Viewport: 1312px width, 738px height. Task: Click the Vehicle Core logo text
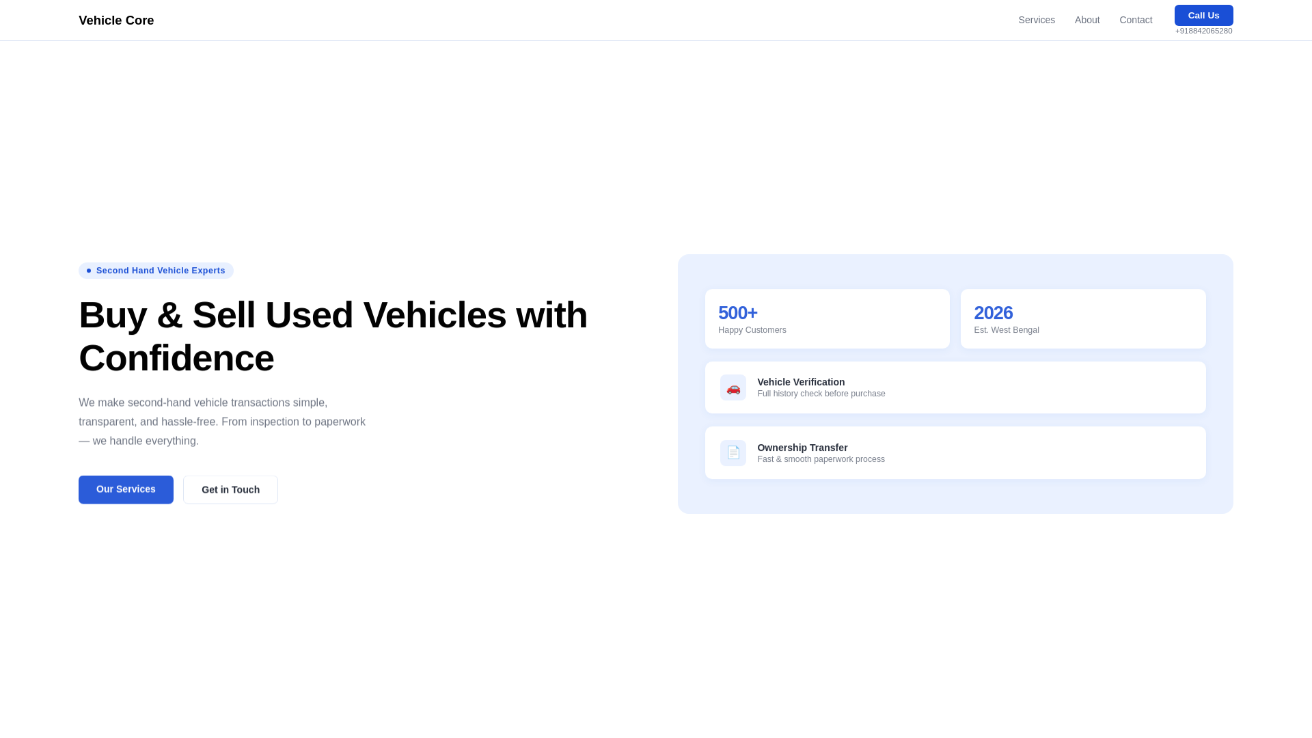116,20
